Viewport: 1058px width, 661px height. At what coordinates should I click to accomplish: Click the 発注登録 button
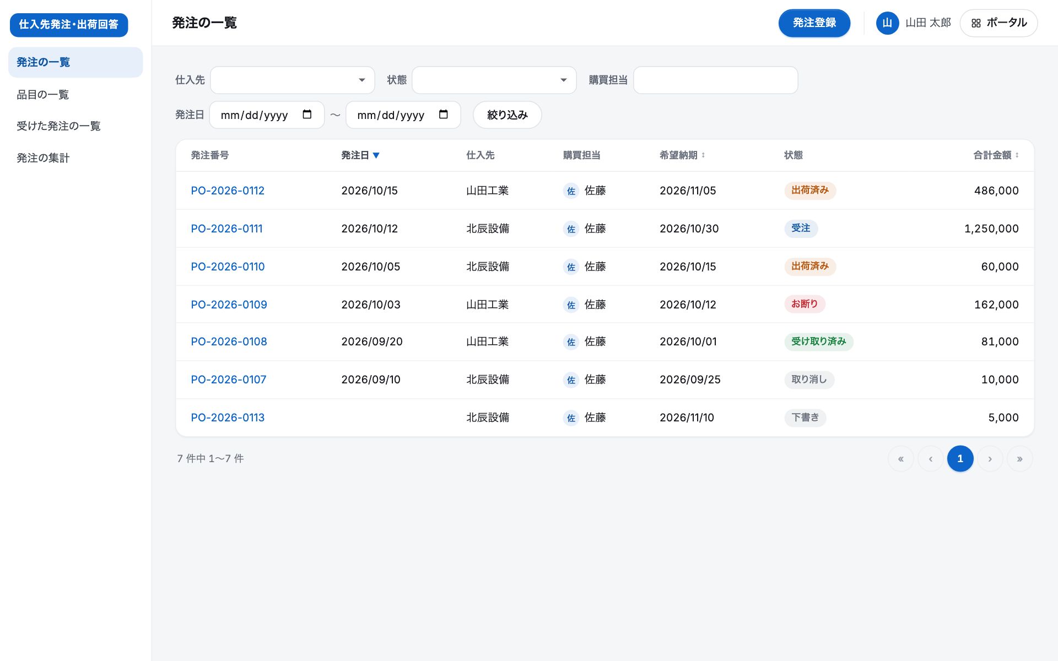(x=814, y=23)
